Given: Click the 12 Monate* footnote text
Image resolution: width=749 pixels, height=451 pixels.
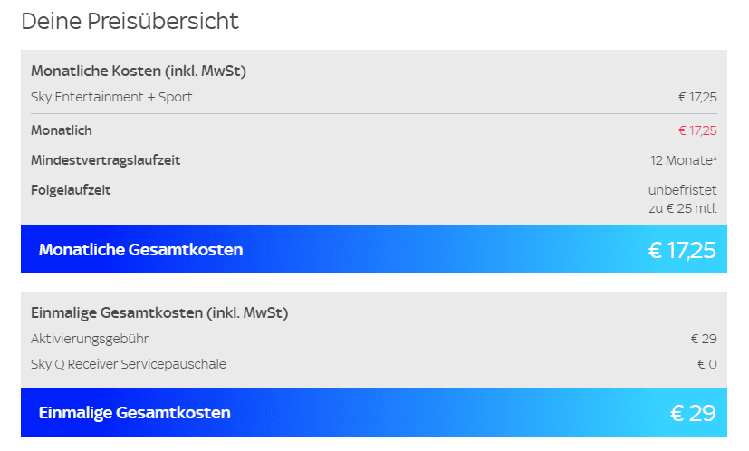Looking at the screenshot, I should point(684,160).
